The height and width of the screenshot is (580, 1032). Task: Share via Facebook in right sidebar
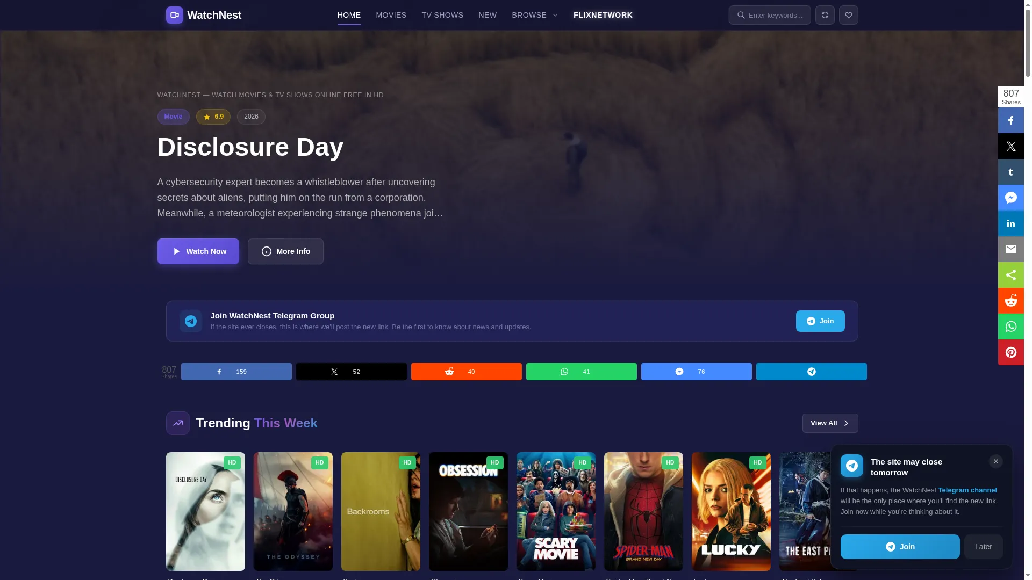point(1010,120)
